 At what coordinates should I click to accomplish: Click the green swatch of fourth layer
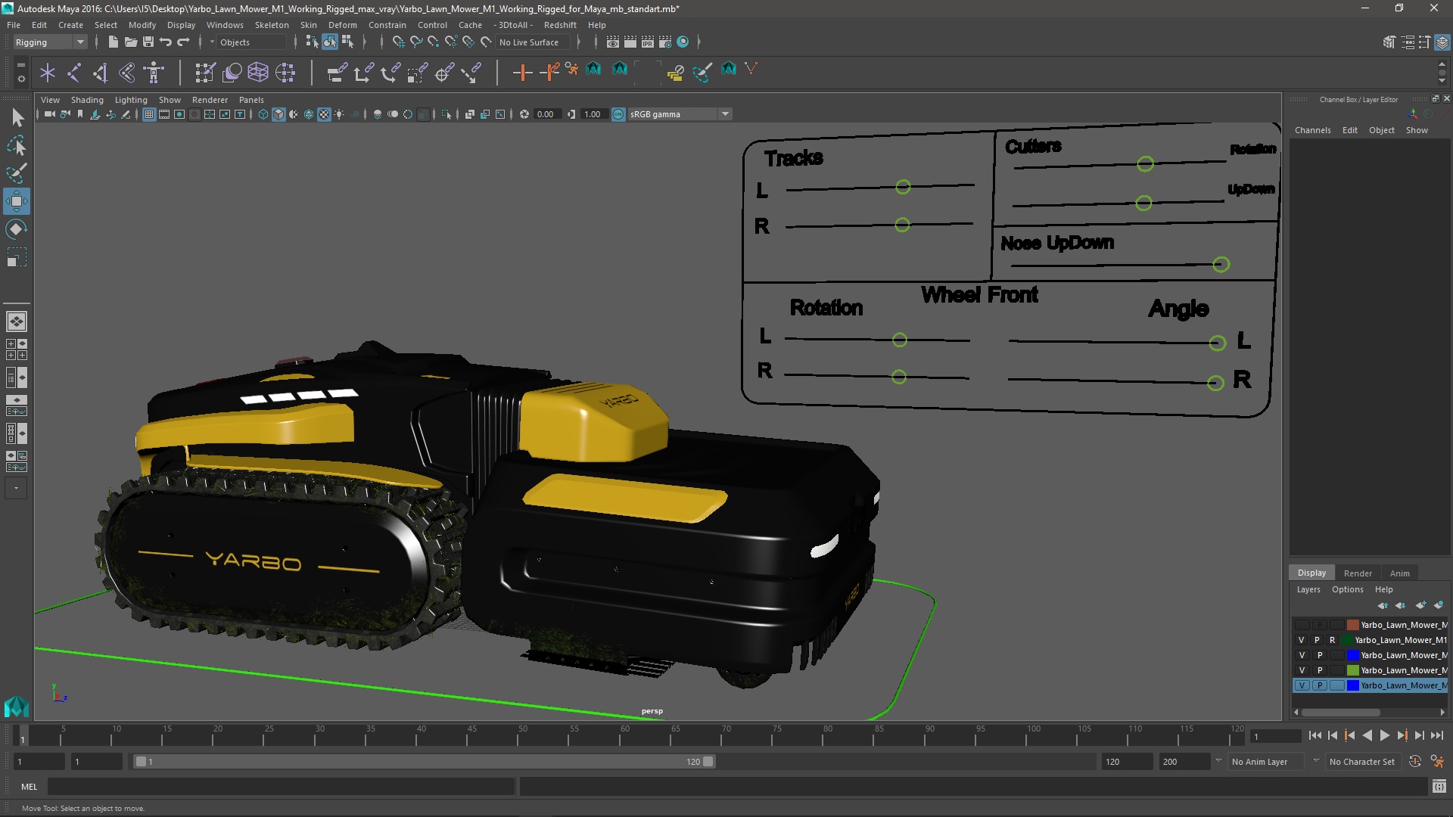pyautogui.click(x=1352, y=670)
